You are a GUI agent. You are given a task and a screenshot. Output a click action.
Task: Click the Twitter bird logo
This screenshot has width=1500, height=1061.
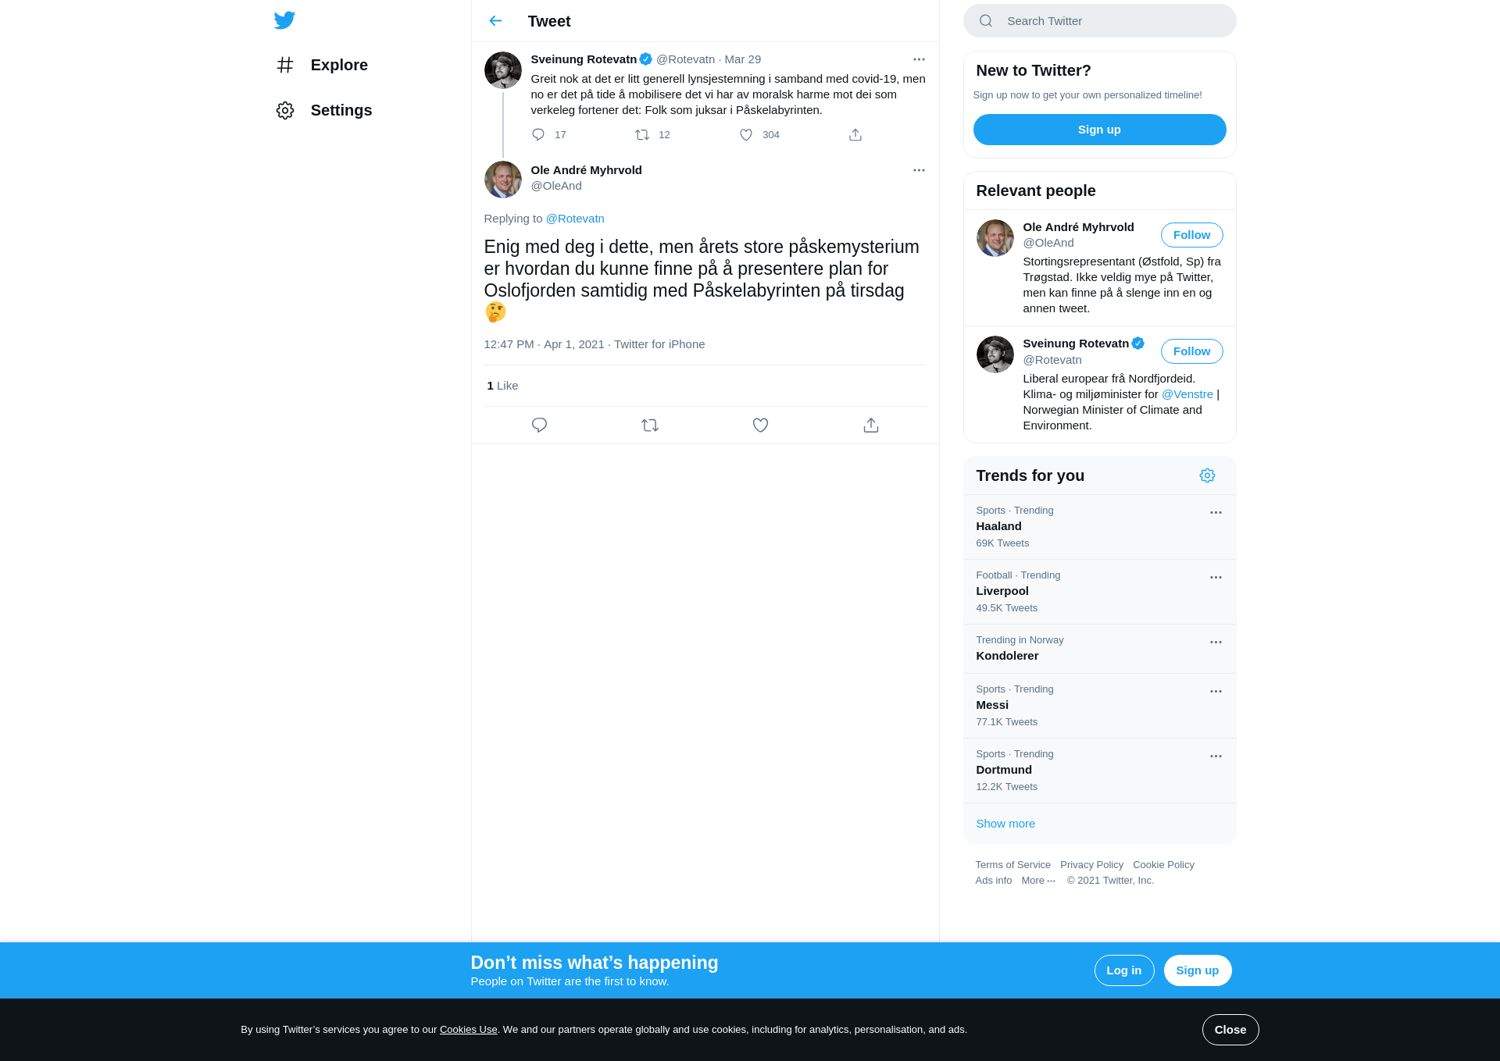pos(284,20)
